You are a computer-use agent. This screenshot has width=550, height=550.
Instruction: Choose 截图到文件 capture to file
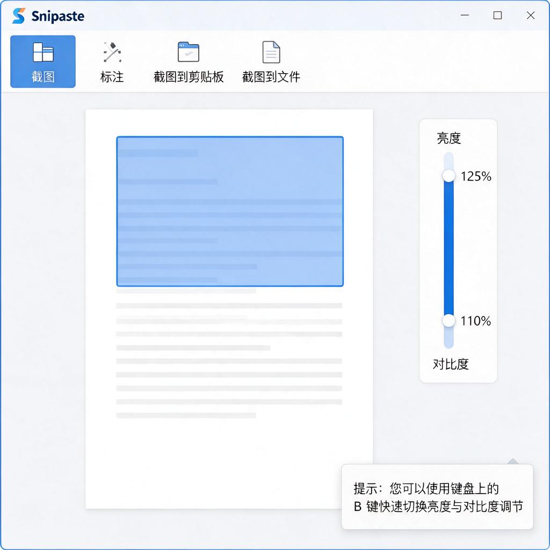(271, 62)
